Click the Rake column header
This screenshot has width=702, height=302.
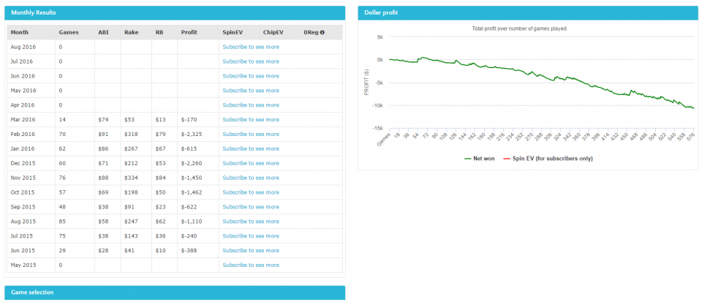[x=131, y=32]
